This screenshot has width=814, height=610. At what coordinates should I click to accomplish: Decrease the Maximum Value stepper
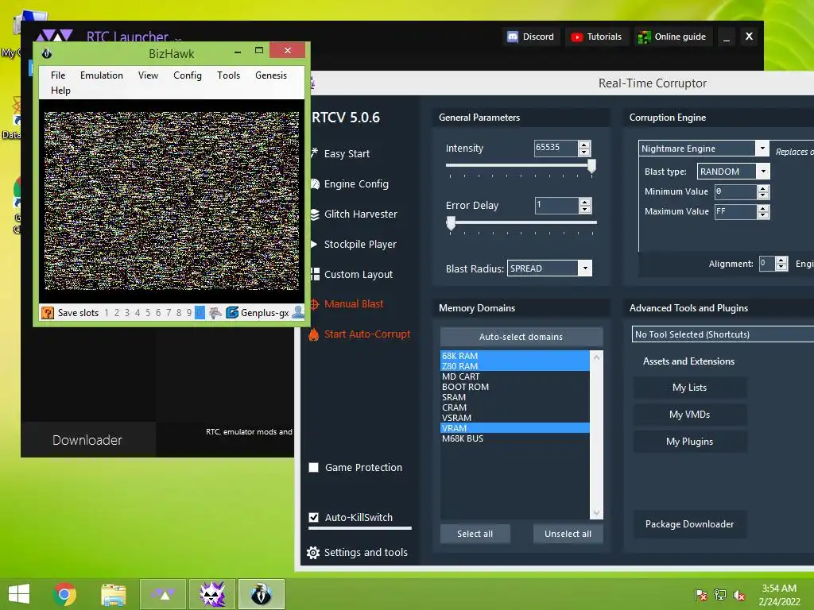pos(762,214)
